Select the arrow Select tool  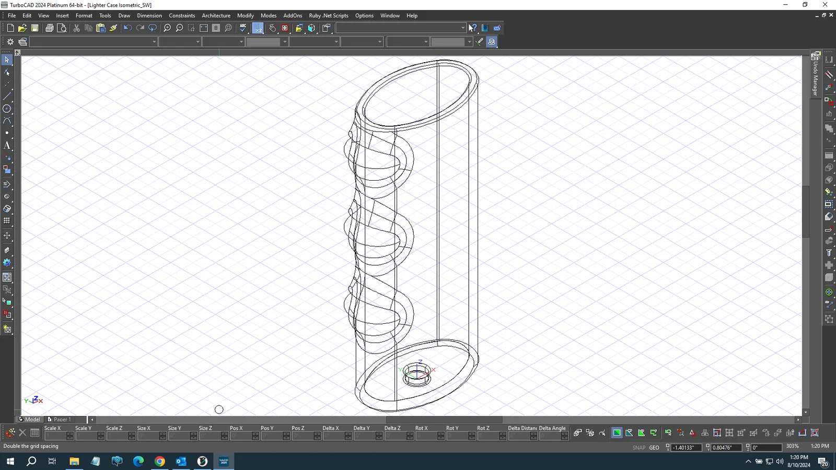[x=7, y=60]
